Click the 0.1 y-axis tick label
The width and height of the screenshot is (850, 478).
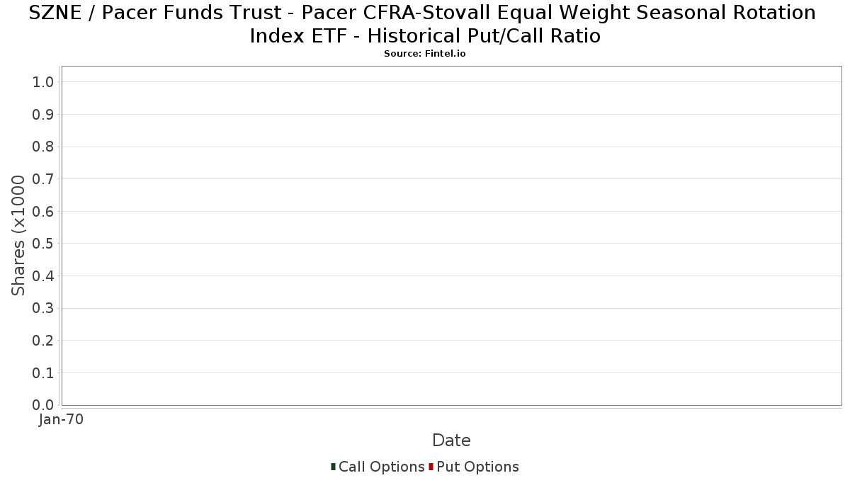[x=43, y=372]
